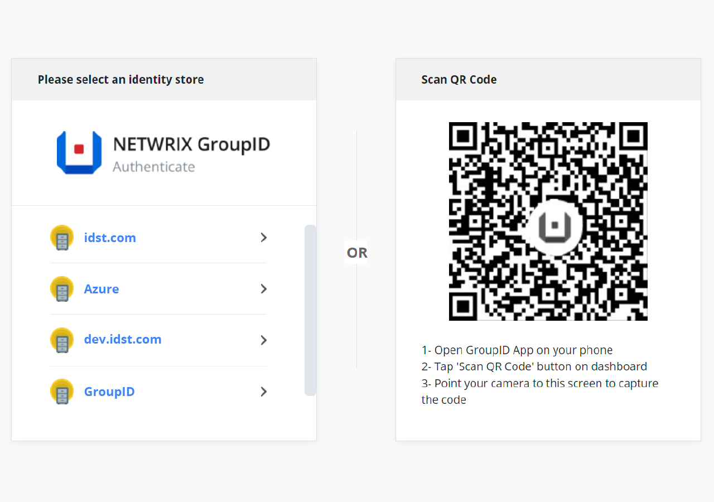
Task: Click the Azure identity store icon
Action: point(62,289)
